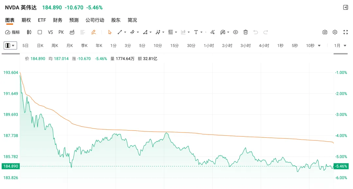Click the candlestick chart type icon
Screen dimensions: 353x189
pyautogui.click(x=29, y=32)
